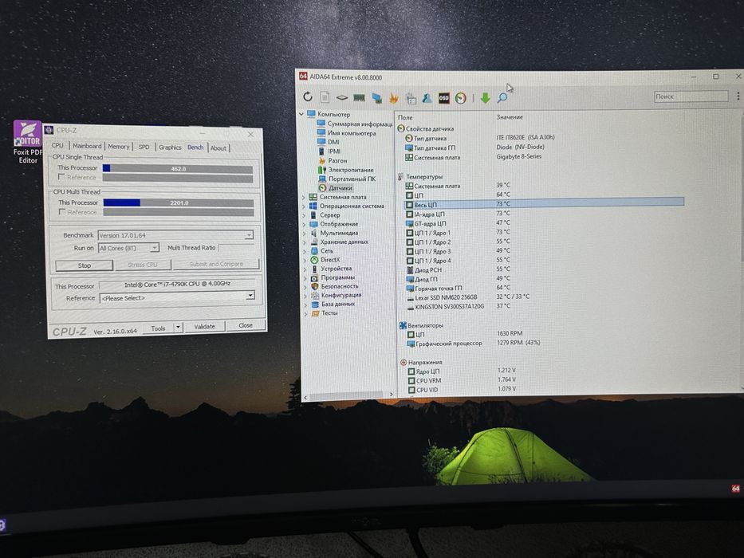Screen dimensions: 744x558
Task: Click the tree horizontal scrollbar in AIDA64
Action: point(348,395)
